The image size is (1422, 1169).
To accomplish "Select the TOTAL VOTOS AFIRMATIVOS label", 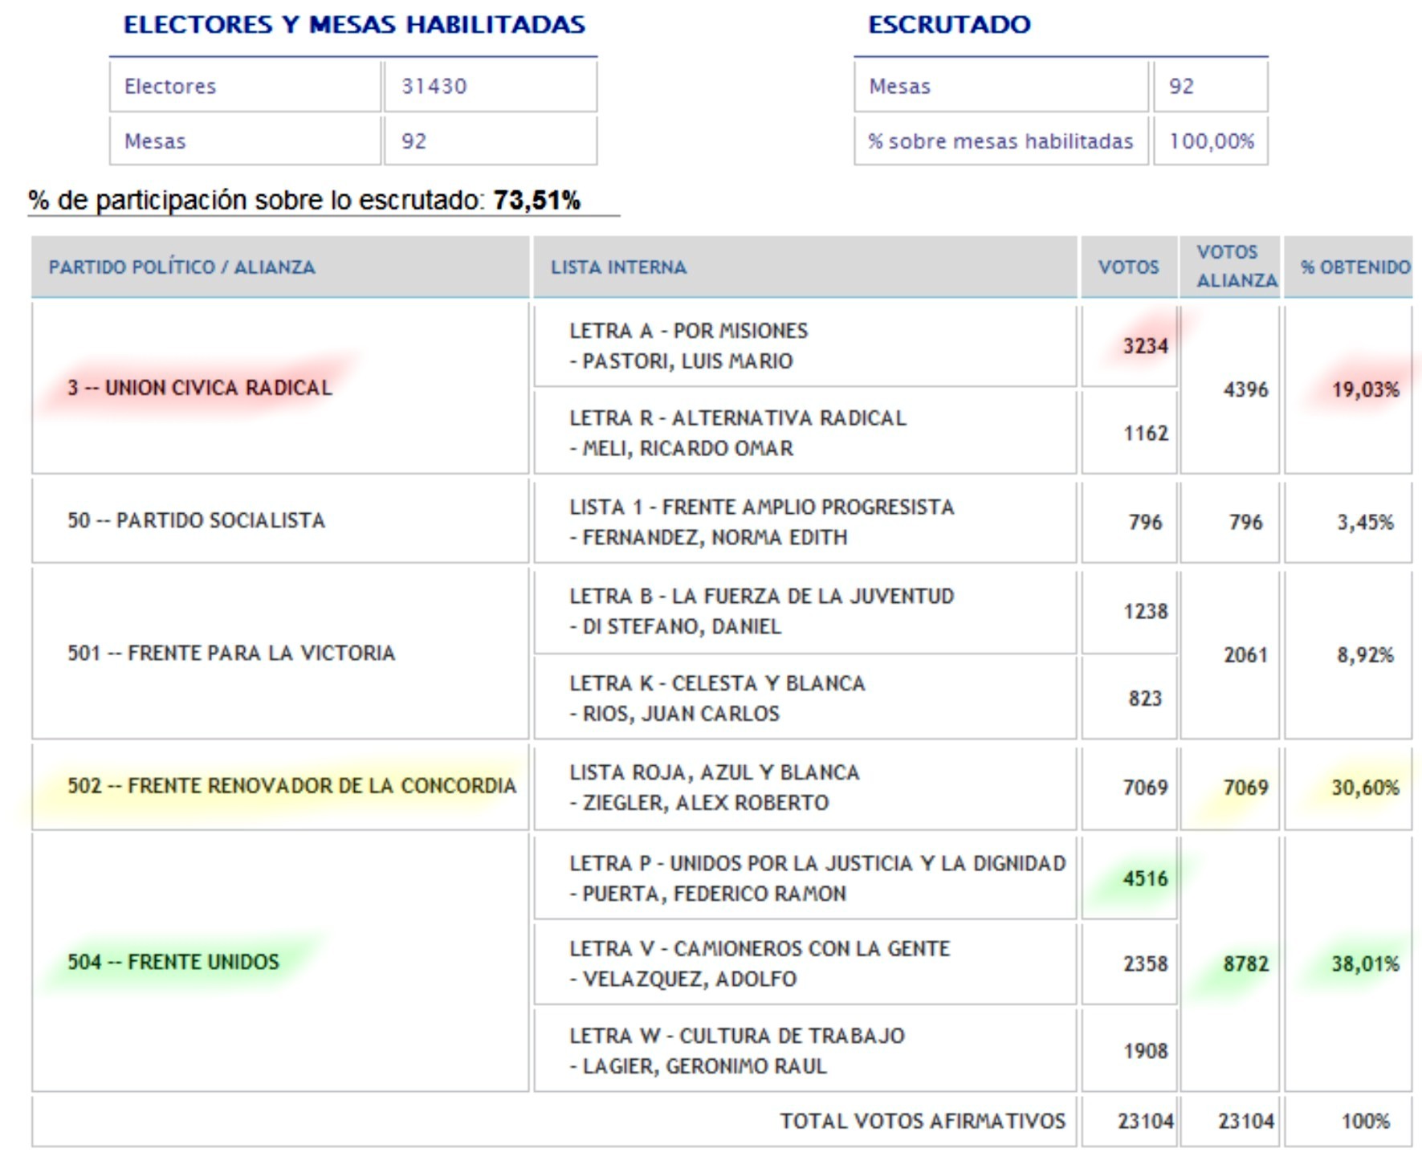I will pos(923,1121).
